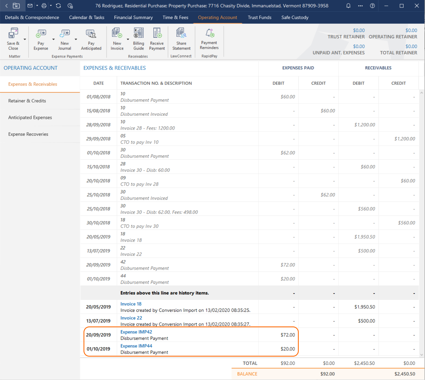Open the Invoice 18 link
The height and width of the screenshot is (380, 425).
click(131, 304)
